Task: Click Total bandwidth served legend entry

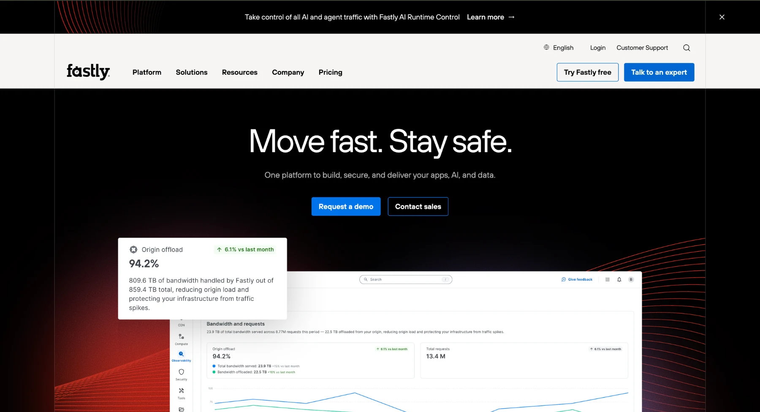Action: click(x=256, y=366)
